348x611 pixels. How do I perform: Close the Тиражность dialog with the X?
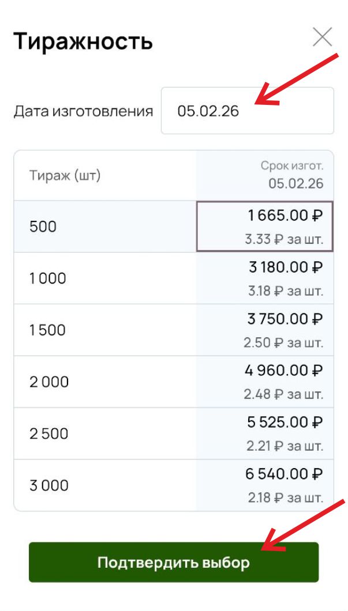(322, 37)
